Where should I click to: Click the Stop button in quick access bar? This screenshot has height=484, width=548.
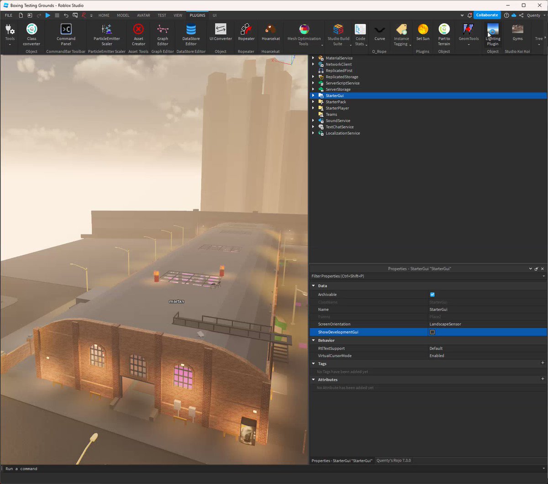pos(57,15)
